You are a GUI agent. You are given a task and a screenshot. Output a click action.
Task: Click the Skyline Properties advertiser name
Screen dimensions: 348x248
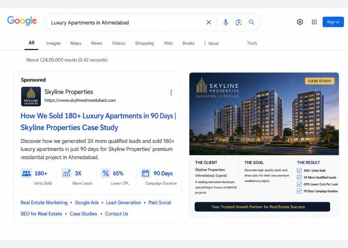[x=69, y=92]
